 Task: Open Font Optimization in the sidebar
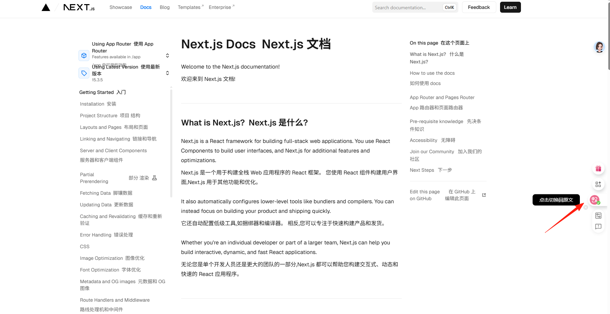tap(110, 270)
